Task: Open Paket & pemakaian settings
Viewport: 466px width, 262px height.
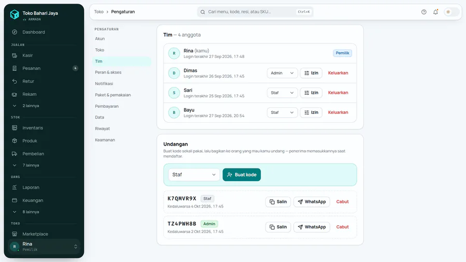Action: pyautogui.click(x=122, y=95)
